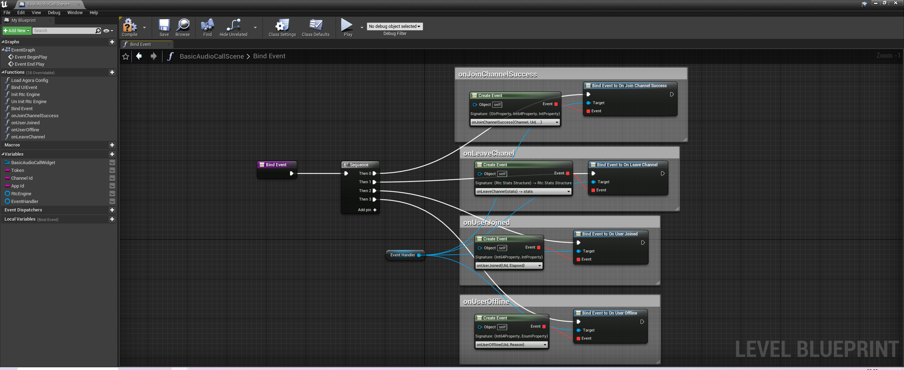Click the favorites star icon in the graph bar
This screenshot has width=904, height=370.
(125, 56)
